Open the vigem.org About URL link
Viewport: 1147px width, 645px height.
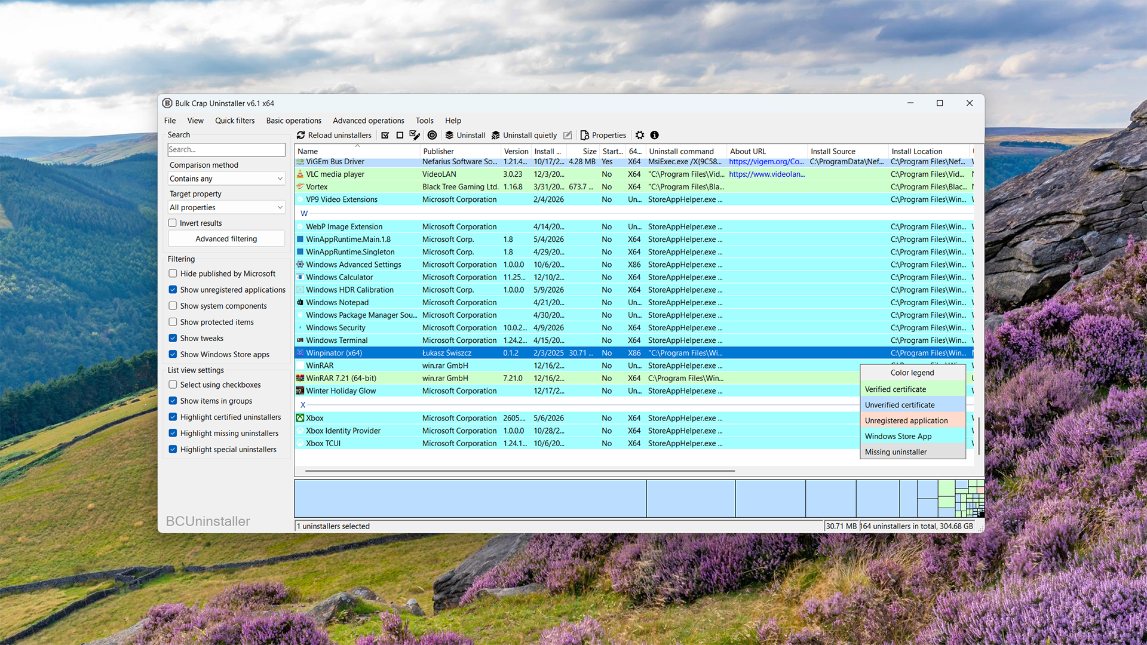tap(766, 161)
